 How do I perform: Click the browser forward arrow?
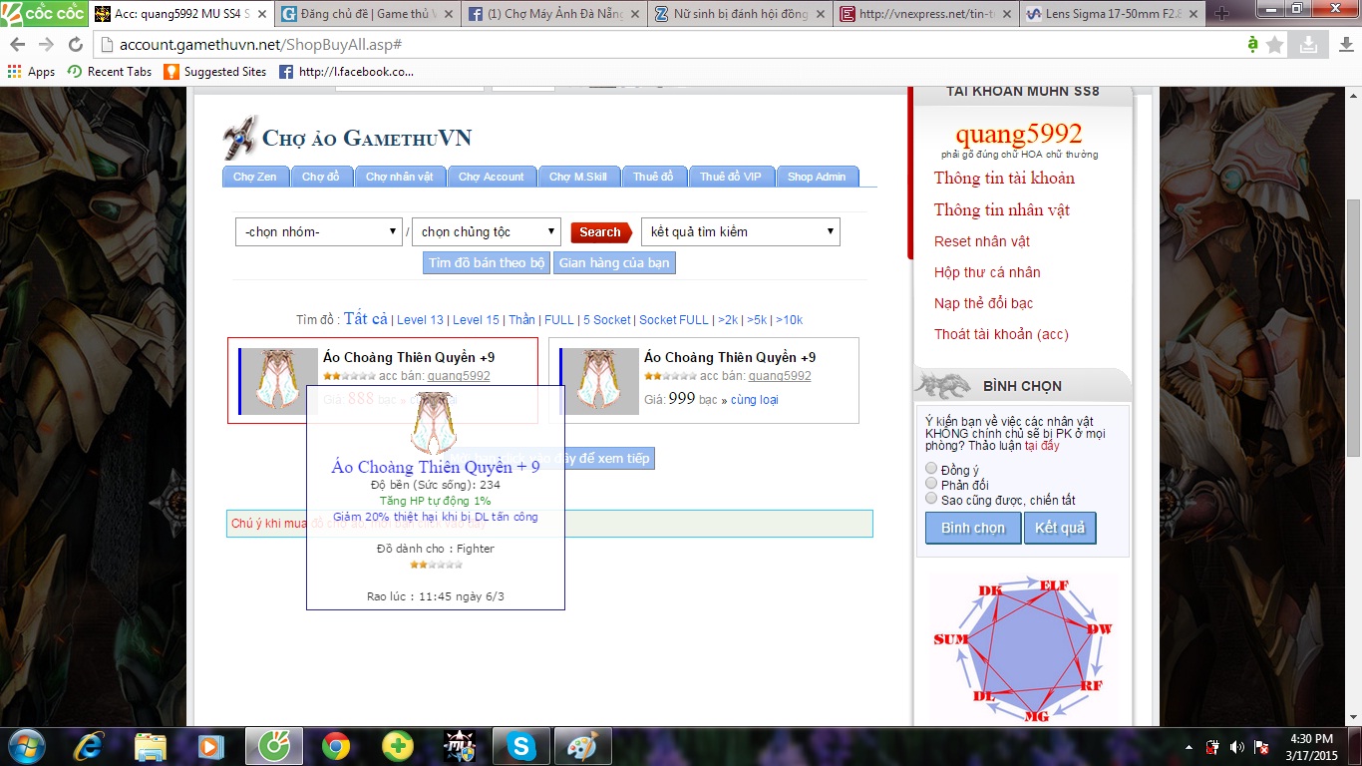point(46,45)
